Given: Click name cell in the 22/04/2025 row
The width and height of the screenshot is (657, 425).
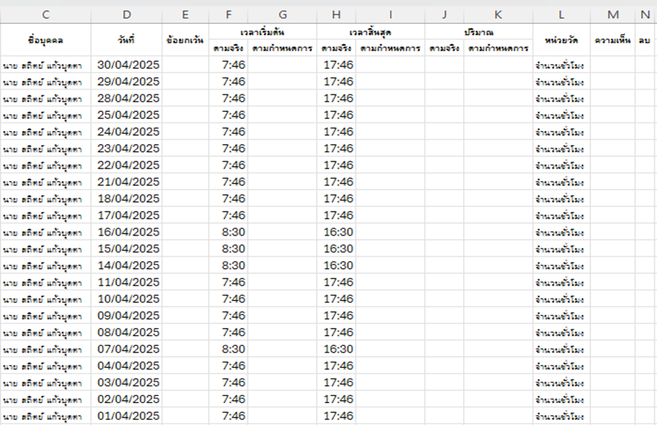Looking at the screenshot, I should pos(46,165).
